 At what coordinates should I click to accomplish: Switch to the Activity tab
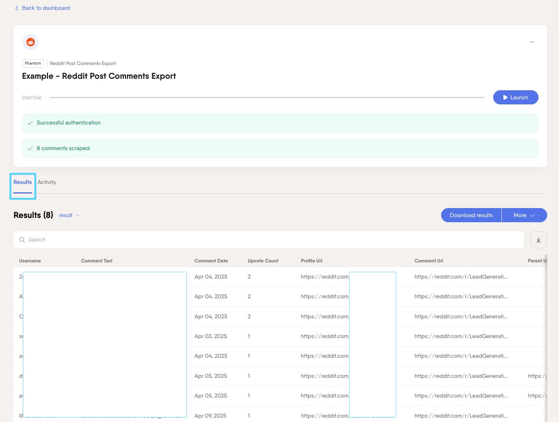coord(47,182)
